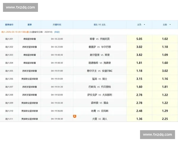Click start time 04-19 03:30
The height and width of the screenshot is (142, 178).
57,103
